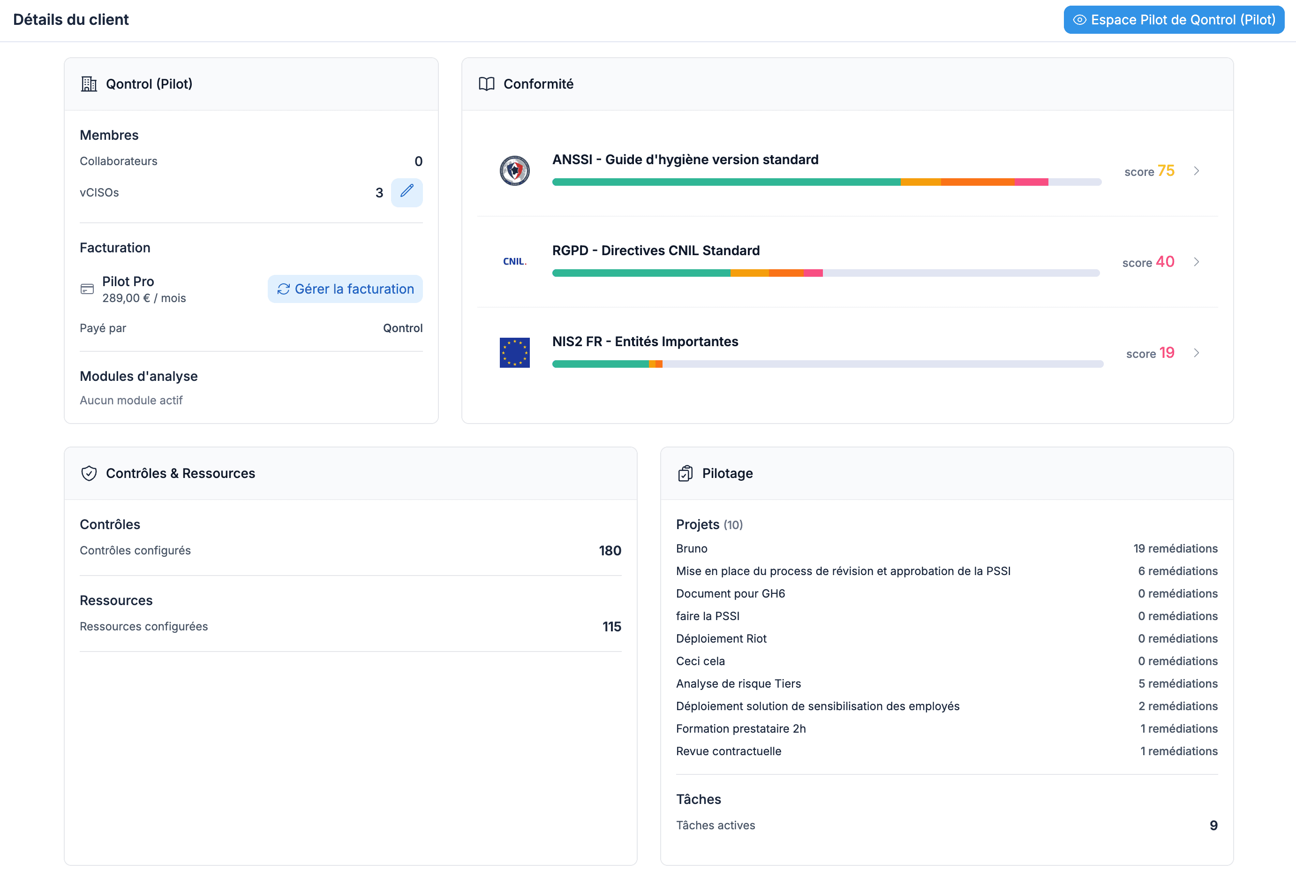Click the pencil icon next to vCISOs
This screenshot has width=1296, height=879.
click(x=407, y=192)
